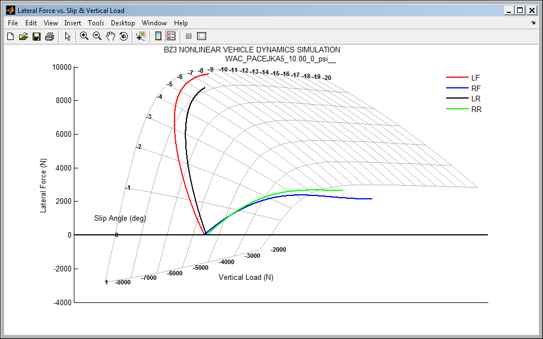Toggle the legend using the toolbar icon
The image size is (543, 339).
tap(171, 36)
